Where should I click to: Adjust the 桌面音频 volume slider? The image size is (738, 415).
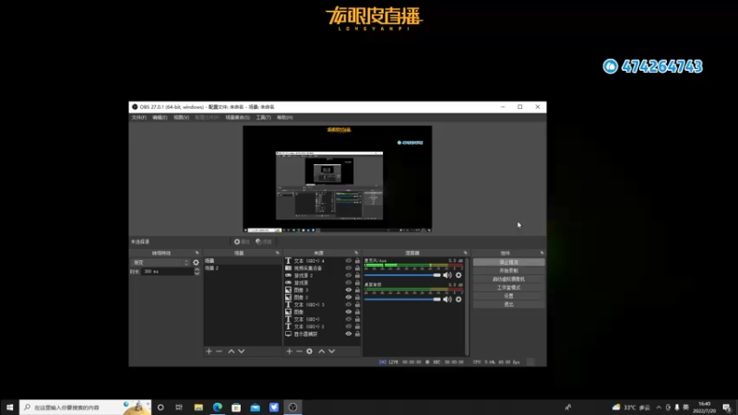[x=402, y=299]
